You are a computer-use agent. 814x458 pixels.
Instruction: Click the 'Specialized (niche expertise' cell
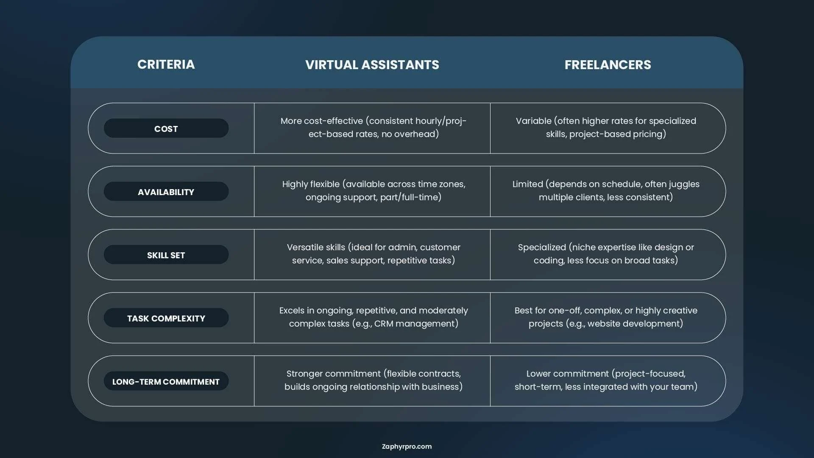(x=607, y=254)
